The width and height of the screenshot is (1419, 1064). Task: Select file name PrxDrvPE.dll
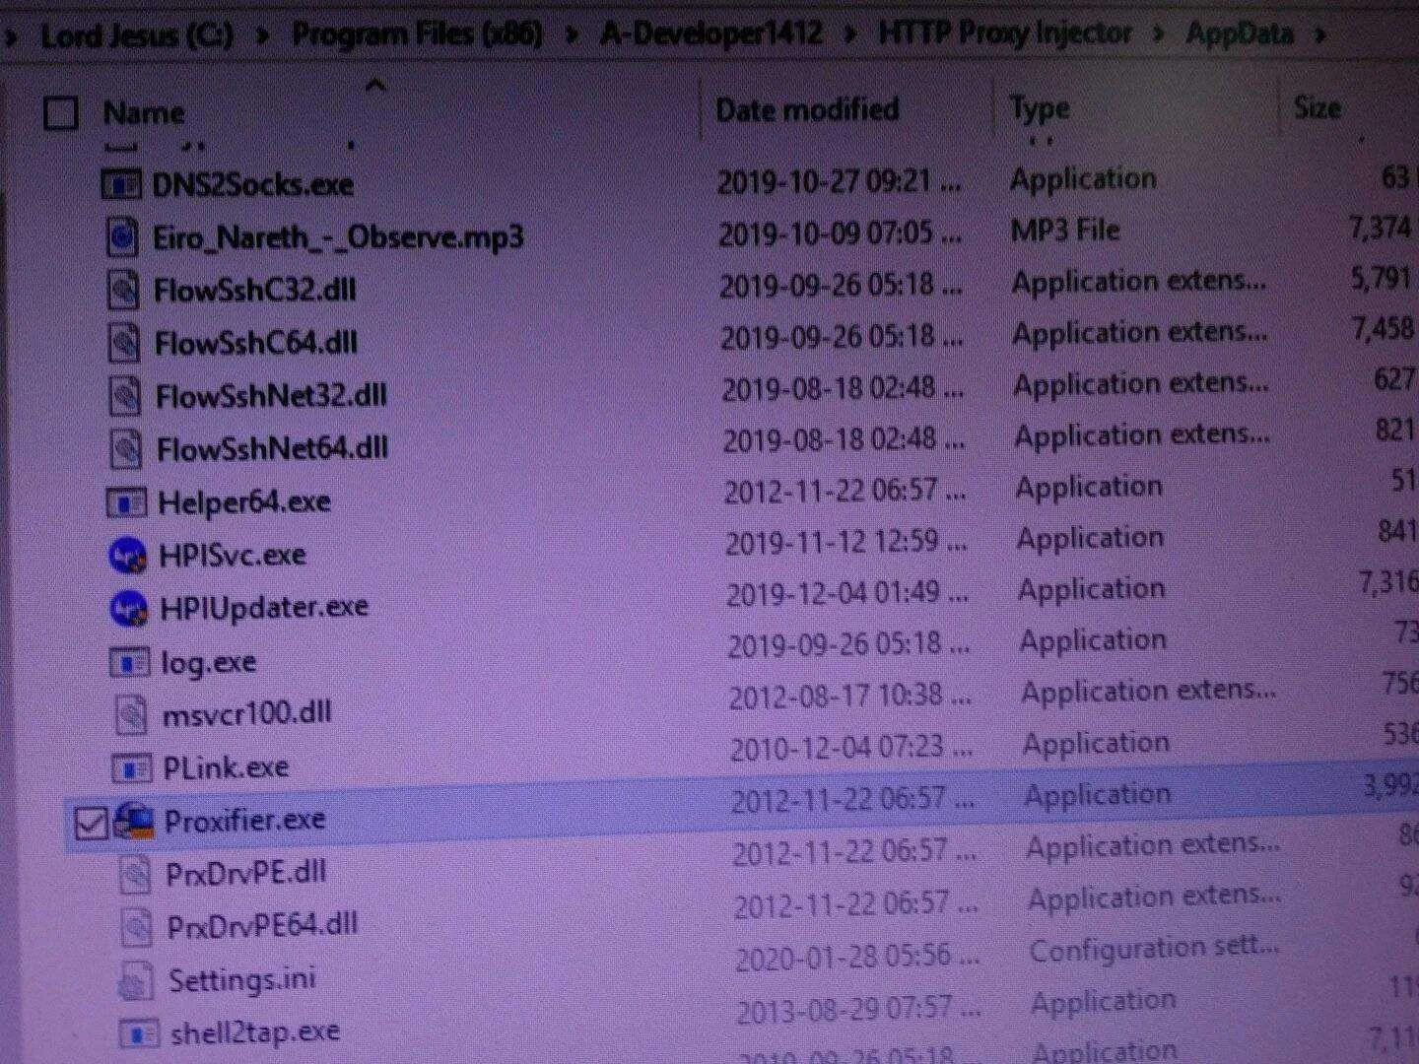click(x=245, y=873)
